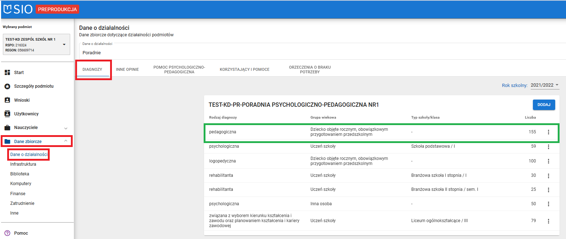Click the Rok szkolny label
The width and height of the screenshot is (566, 239).
(x=515, y=86)
